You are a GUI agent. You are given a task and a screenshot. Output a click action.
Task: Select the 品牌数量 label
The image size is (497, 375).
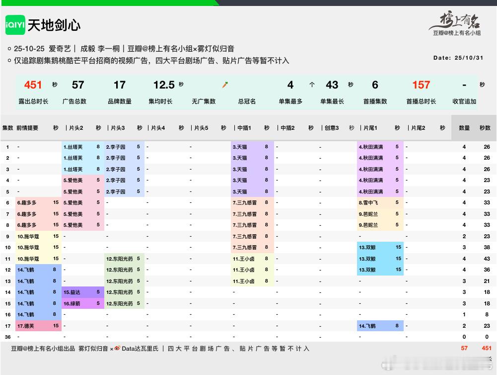point(120,101)
